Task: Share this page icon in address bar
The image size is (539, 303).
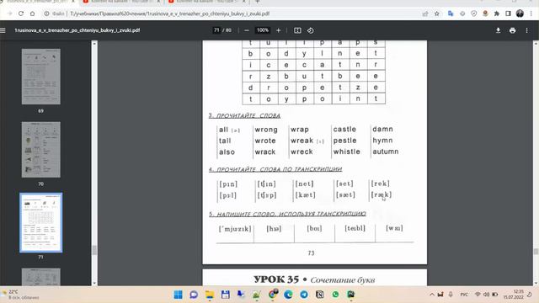Action: pyautogui.click(x=425, y=13)
